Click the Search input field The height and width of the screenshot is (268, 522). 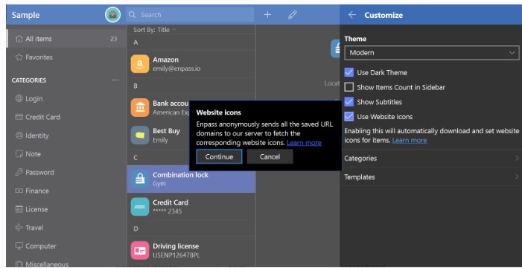pyautogui.click(x=191, y=15)
